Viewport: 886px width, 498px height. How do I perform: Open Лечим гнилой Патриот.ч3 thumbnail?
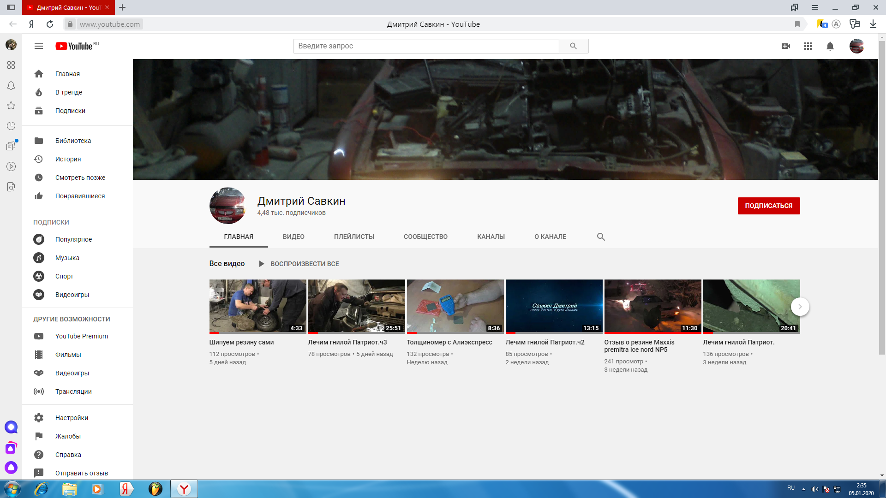click(x=357, y=307)
